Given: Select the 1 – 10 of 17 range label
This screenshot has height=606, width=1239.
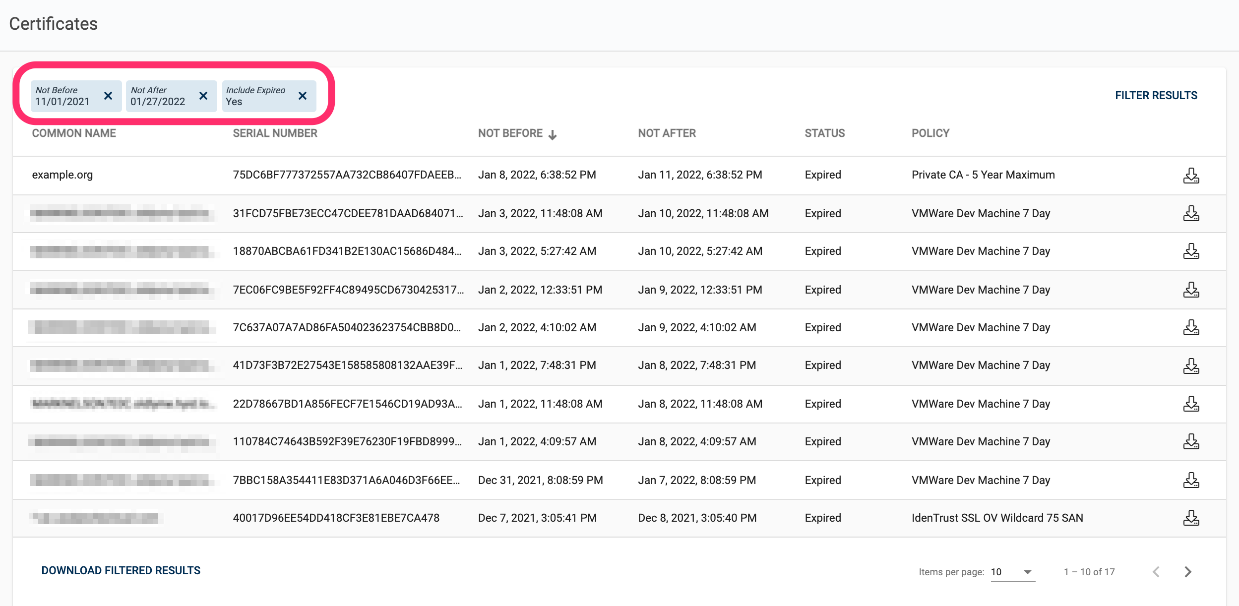Looking at the screenshot, I should pos(1089,572).
